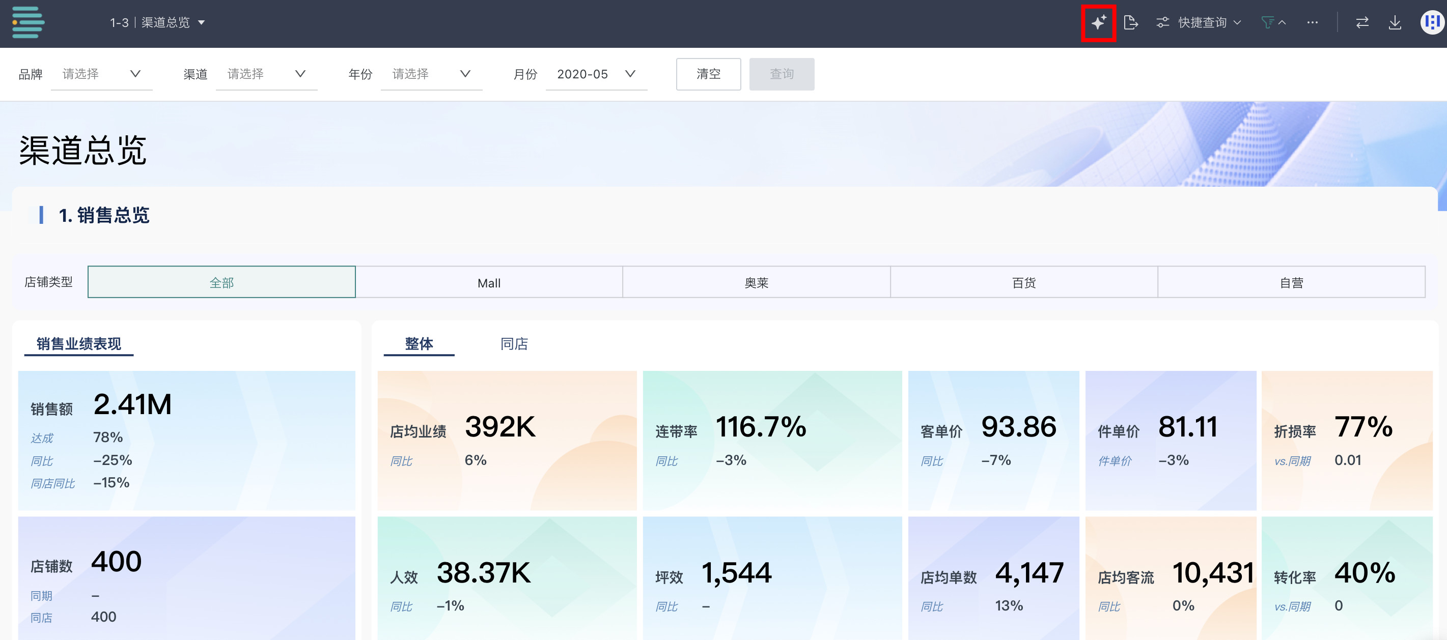Switch to the 同店 tab
This screenshot has width=1447, height=640.
point(514,343)
